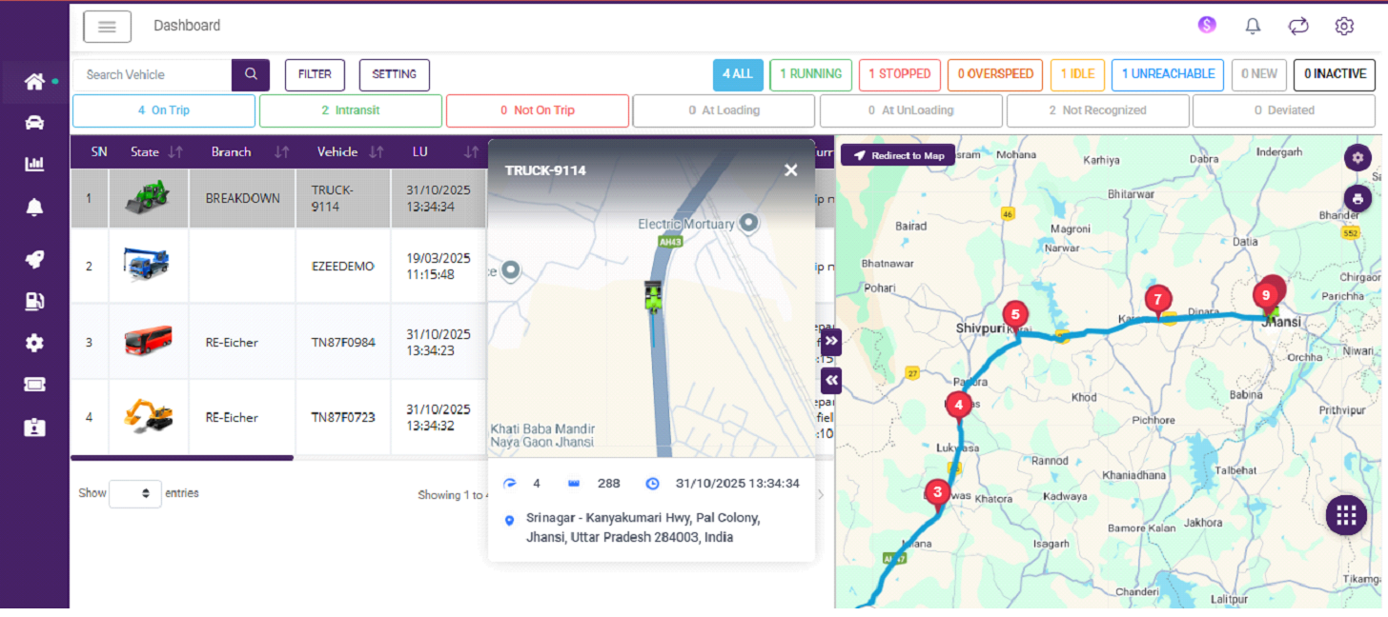Screen dimensions: 1388x617
Task: Toggle the 1 RUNNING vehicle status filter
Action: pyautogui.click(x=810, y=73)
